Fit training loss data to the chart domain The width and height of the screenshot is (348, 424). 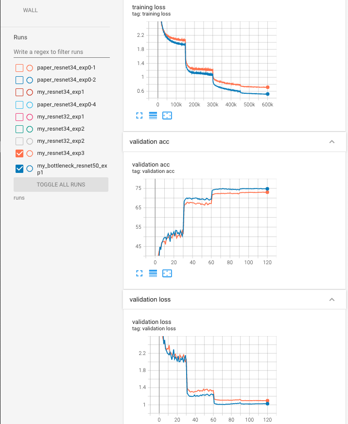(167, 116)
